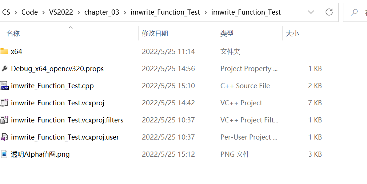
Task: Select the imwrite_Function_Test.vcxproj.filters file name
Action: click(67, 120)
